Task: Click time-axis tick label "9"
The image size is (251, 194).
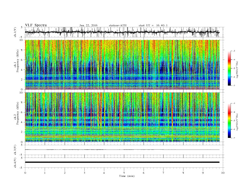Action: [x=203, y=173]
